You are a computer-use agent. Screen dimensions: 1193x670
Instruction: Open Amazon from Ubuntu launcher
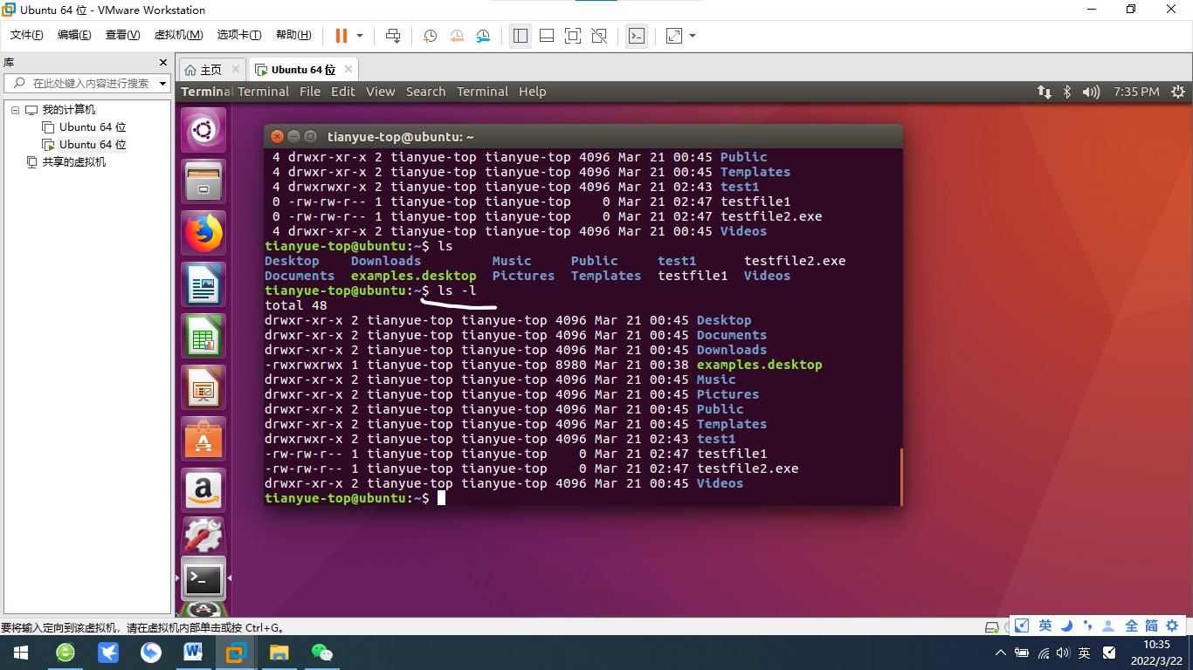[x=204, y=490]
